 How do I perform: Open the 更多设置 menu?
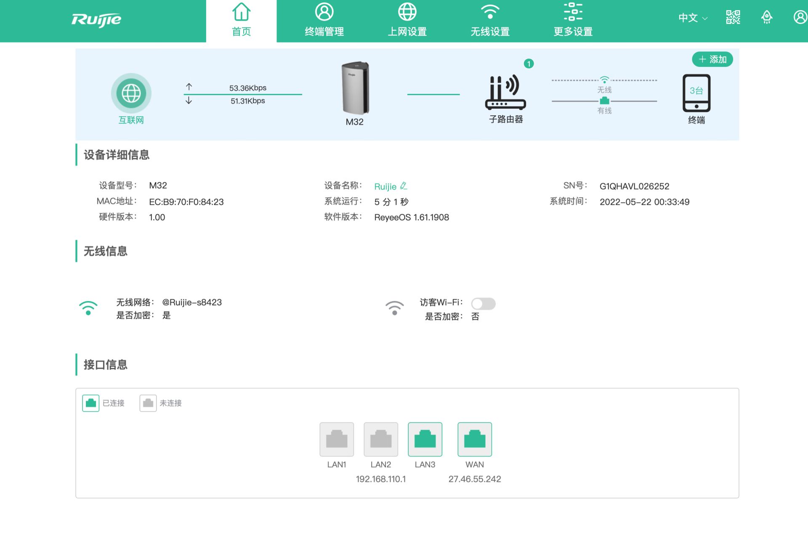pos(573,20)
